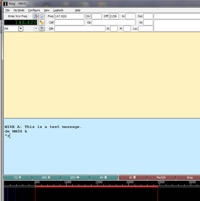The width and height of the screenshot is (200, 201).
Task: Open the Op Mode menu
Action: click(x=19, y=10)
